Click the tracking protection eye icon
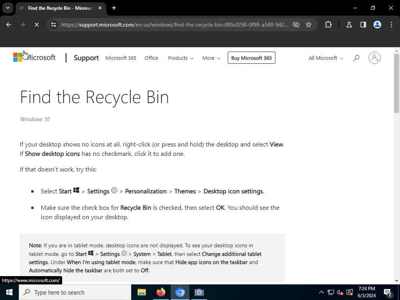 coord(296,25)
